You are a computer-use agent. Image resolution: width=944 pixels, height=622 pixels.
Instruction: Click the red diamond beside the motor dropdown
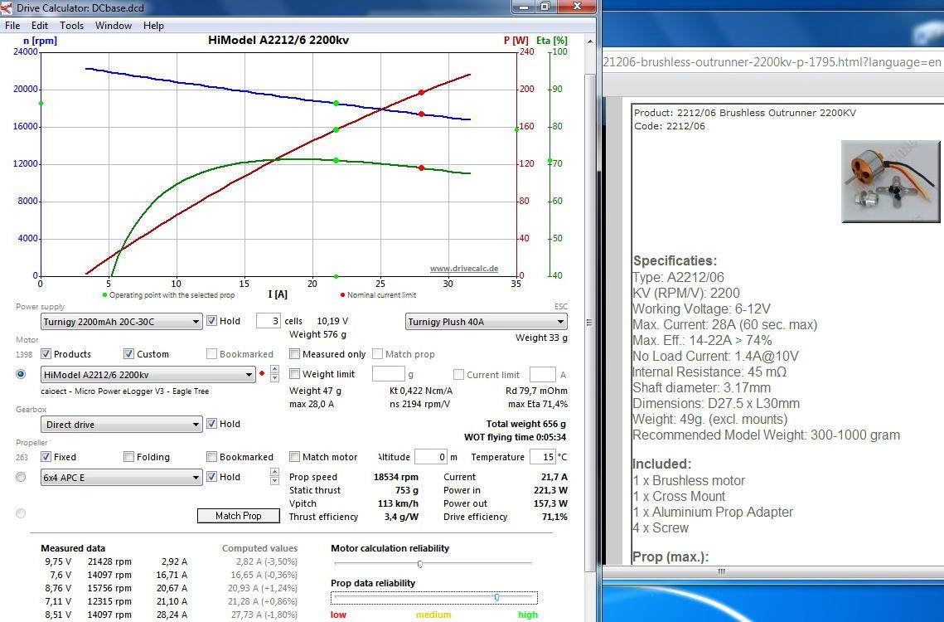pyautogui.click(x=262, y=374)
